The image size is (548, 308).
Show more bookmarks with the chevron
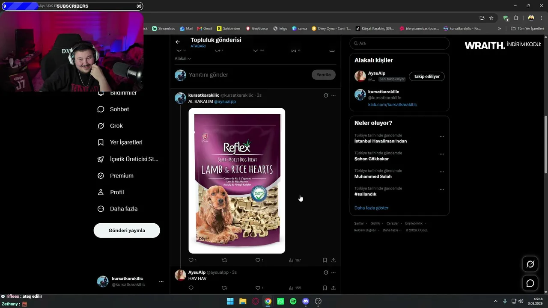(499, 29)
